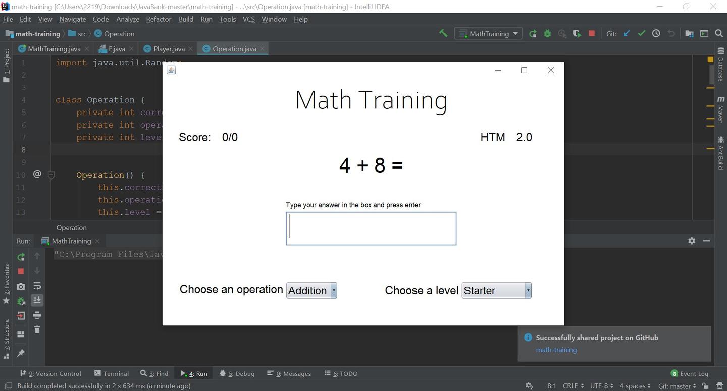Toggle soft-wrap in the Run console

tap(37, 286)
